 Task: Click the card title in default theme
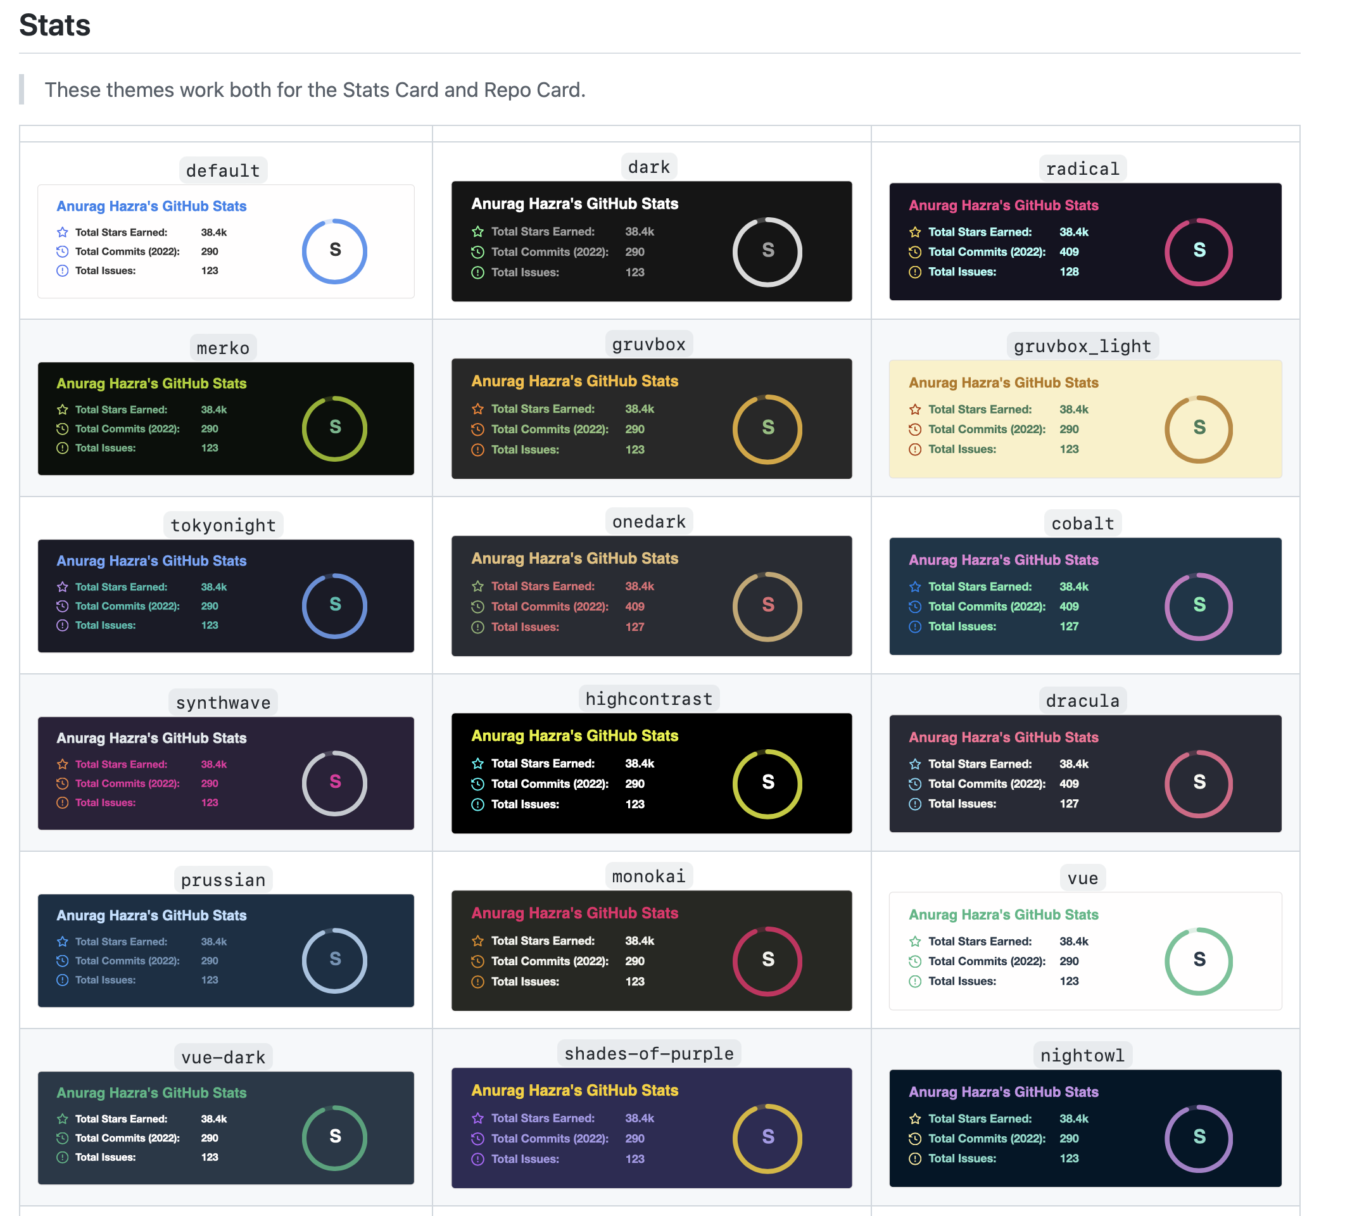[x=151, y=206]
